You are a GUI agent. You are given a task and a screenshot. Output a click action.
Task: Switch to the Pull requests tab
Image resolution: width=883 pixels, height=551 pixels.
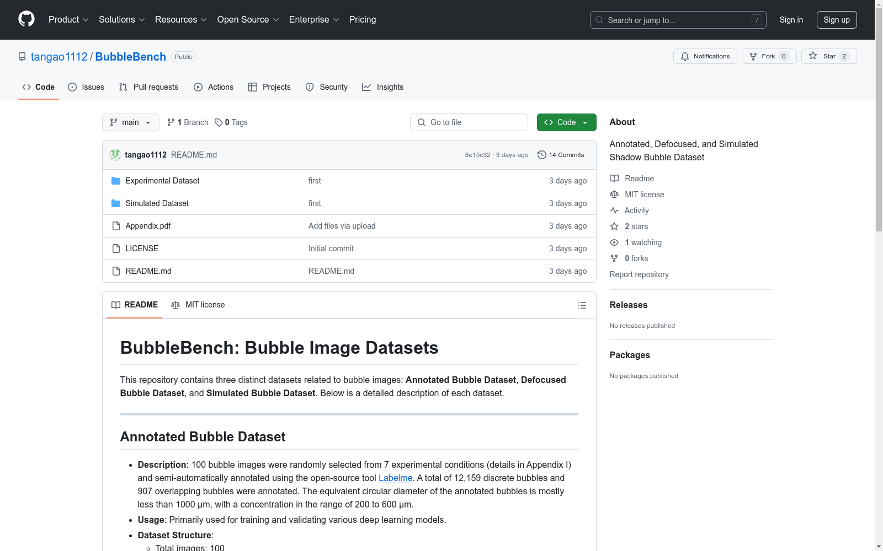pyautogui.click(x=148, y=87)
